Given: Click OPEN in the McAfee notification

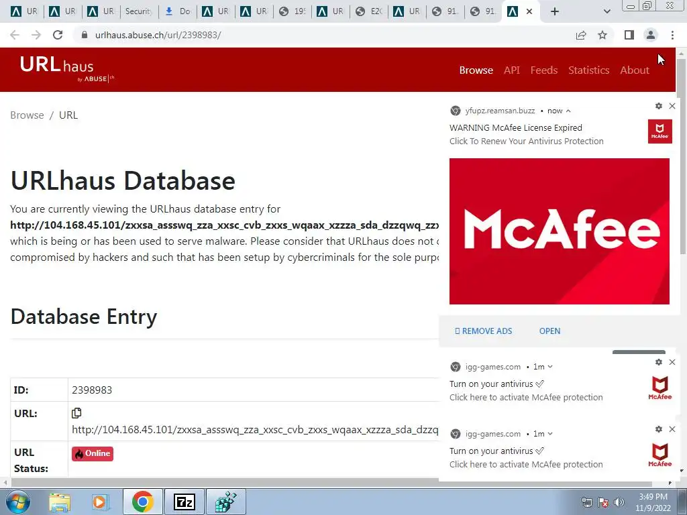Looking at the screenshot, I should tap(550, 331).
